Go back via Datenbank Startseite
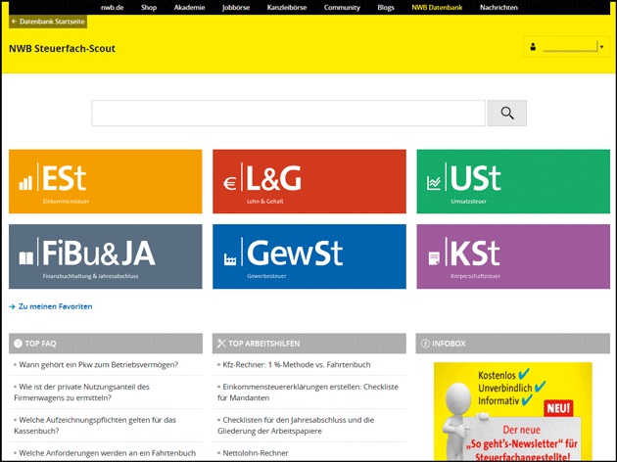Viewport: 617px width, 462px height. click(49, 21)
